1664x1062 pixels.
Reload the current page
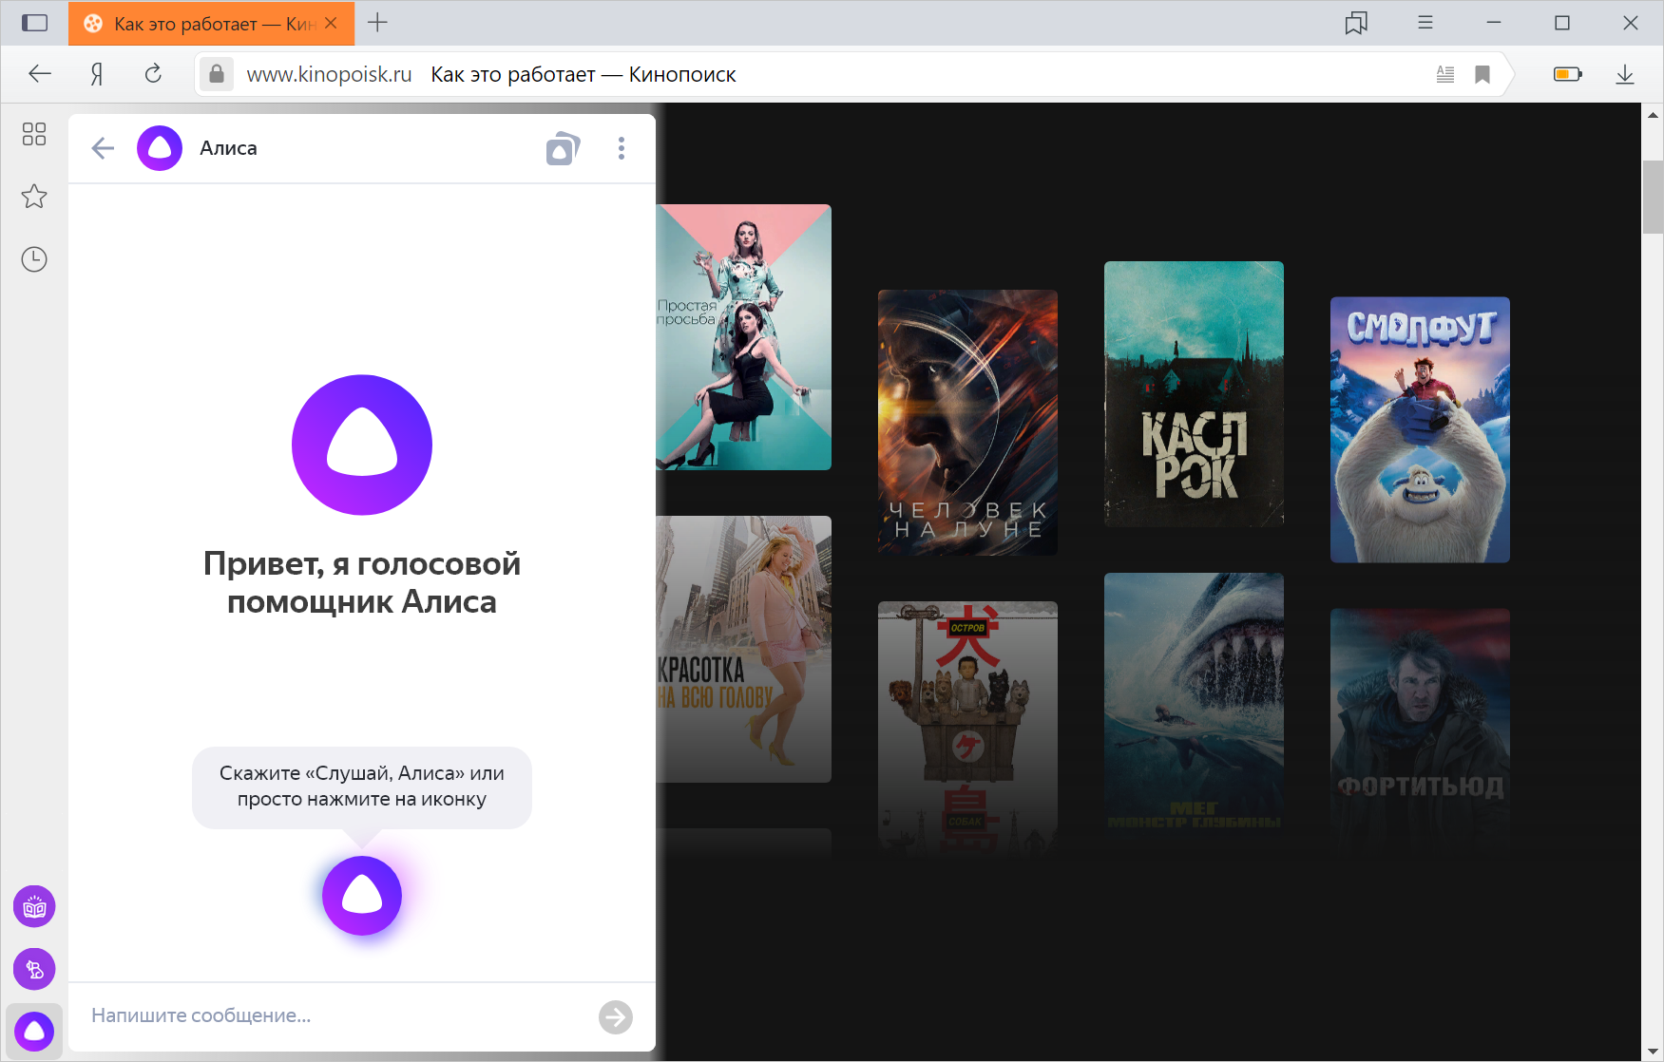click(x=153, y=74)
